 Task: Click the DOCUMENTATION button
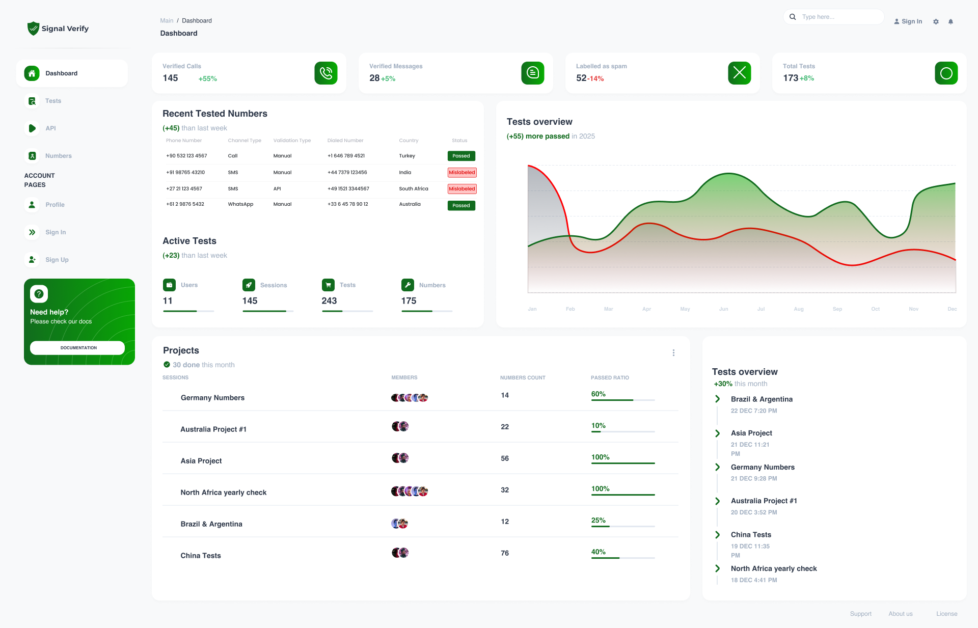(77, 348)
